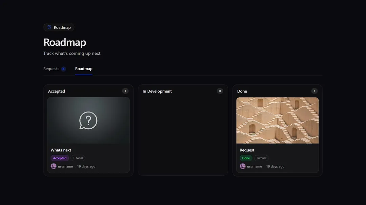Click the In Development count 0
The image size is (366, 205).
(x=220, y=91)
